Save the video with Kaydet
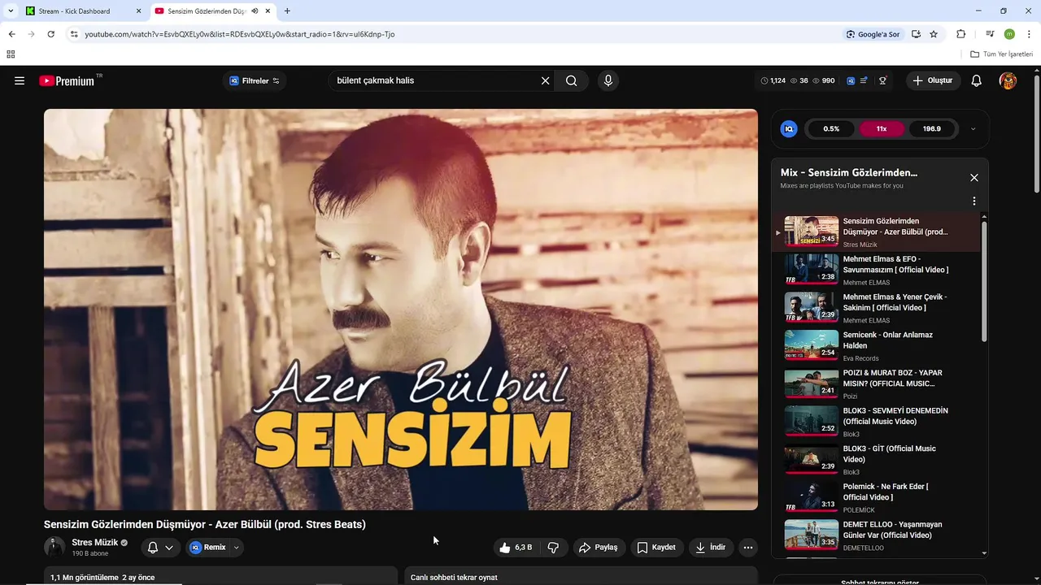 click(656, 548)
